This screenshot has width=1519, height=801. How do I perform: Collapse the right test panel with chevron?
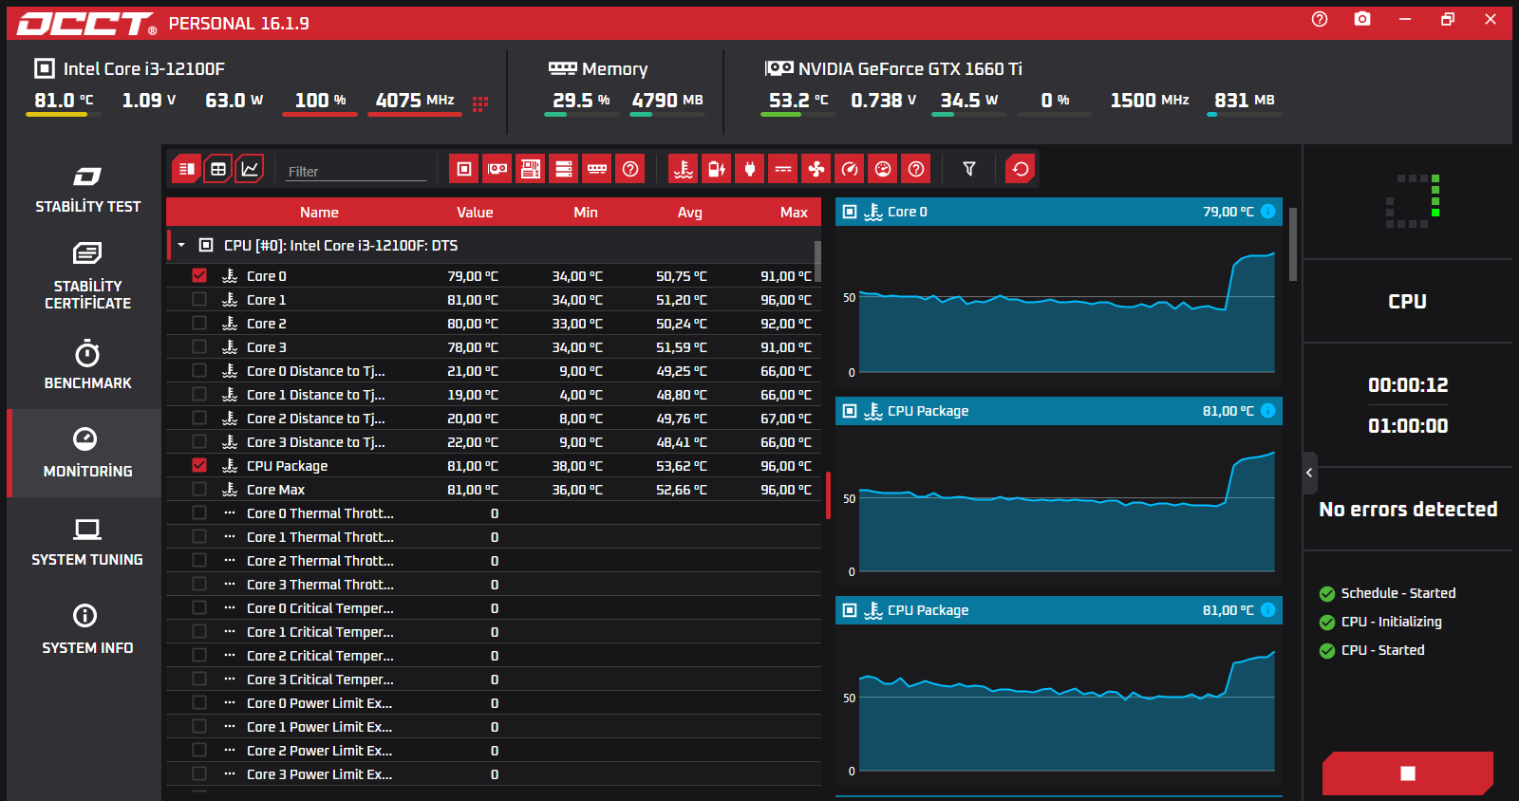pos(1309,473)
